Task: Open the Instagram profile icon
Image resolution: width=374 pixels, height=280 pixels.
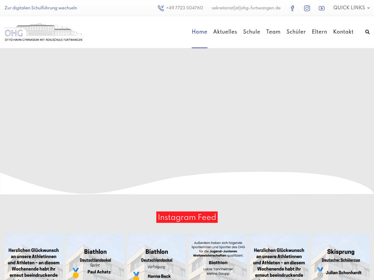Action: click(307, 8)
